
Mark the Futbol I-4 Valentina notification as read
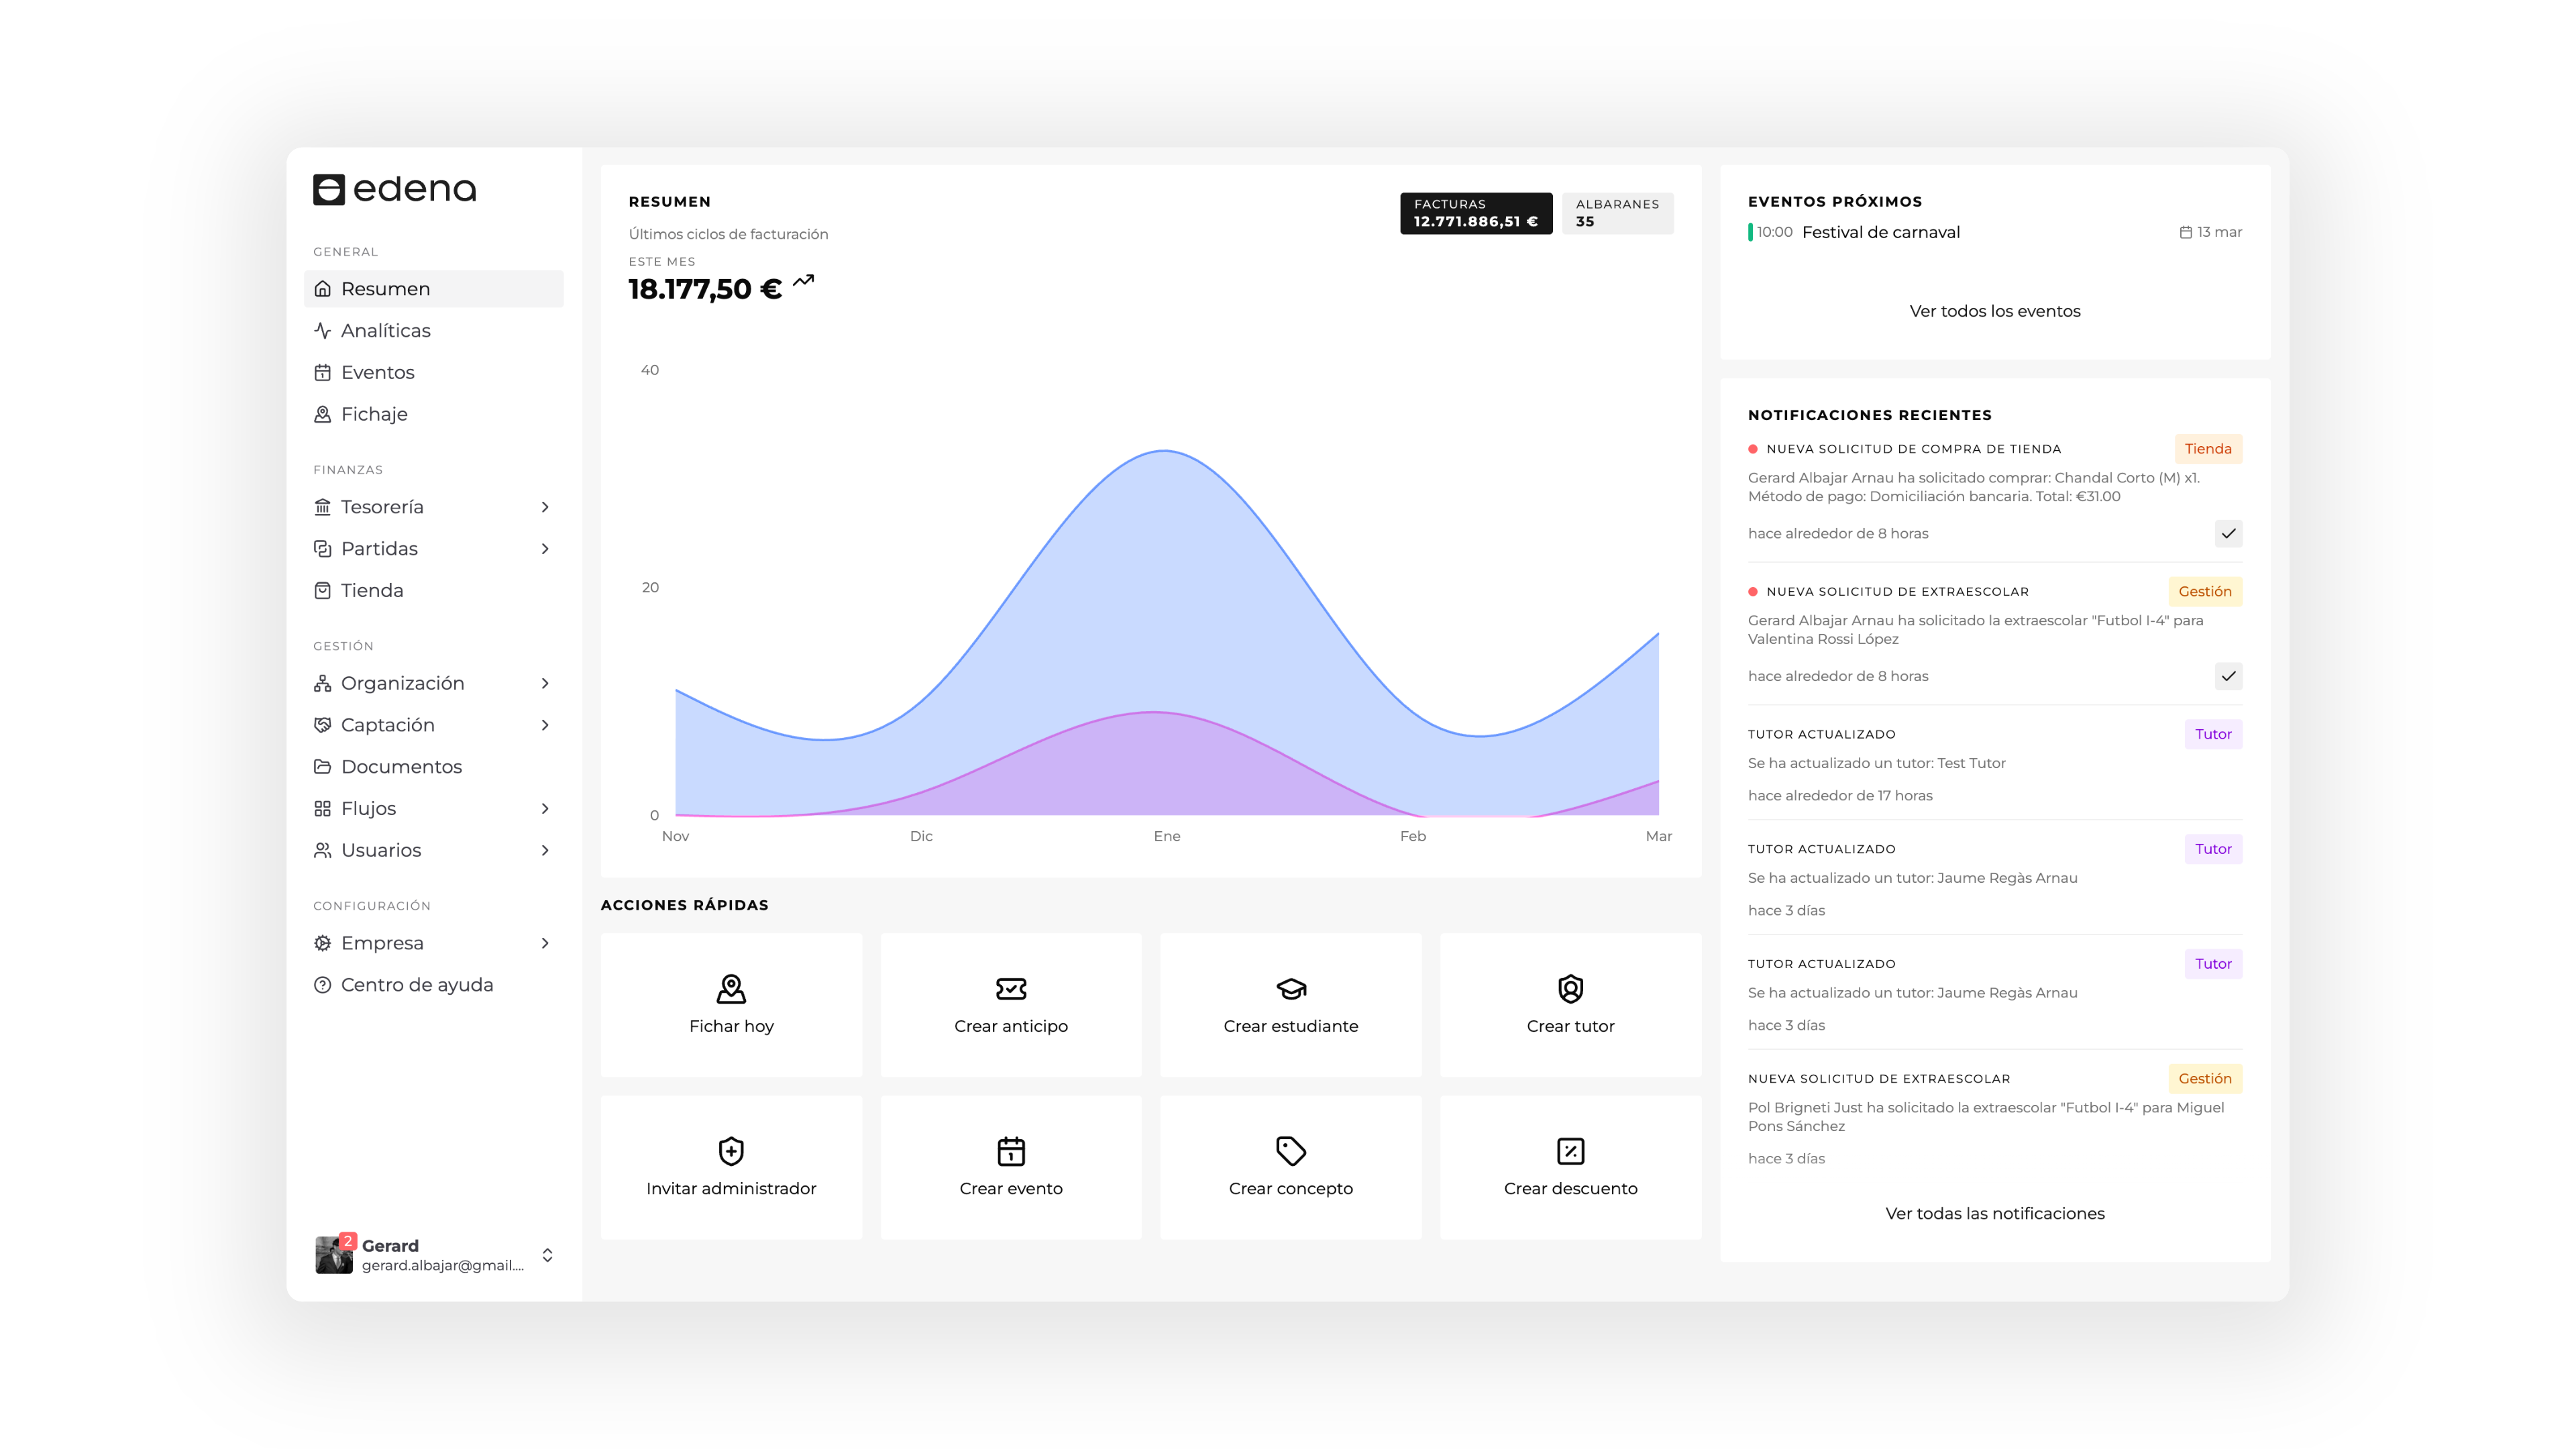point(2228,676)
